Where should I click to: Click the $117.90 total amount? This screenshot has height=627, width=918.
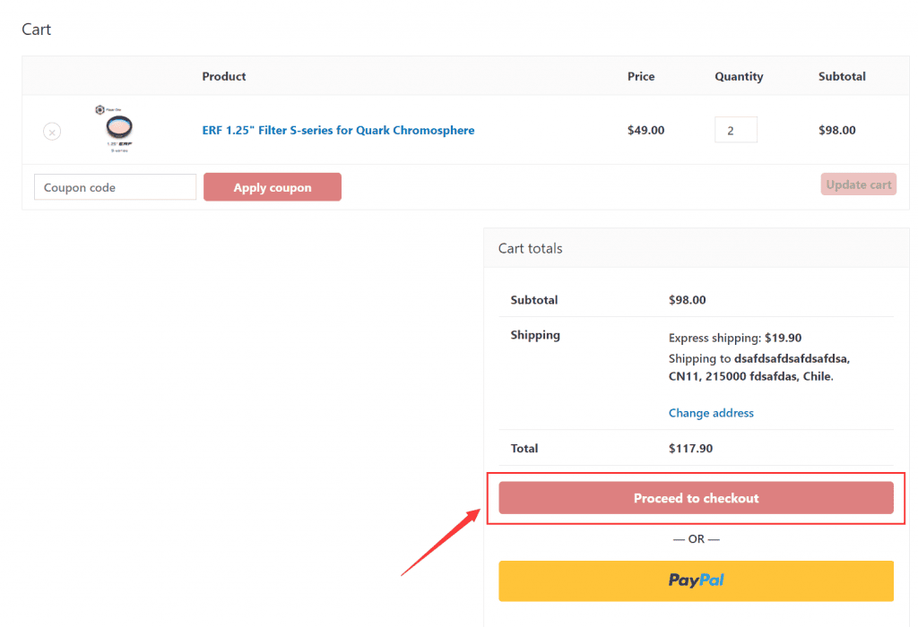click(x=690, y=448)
